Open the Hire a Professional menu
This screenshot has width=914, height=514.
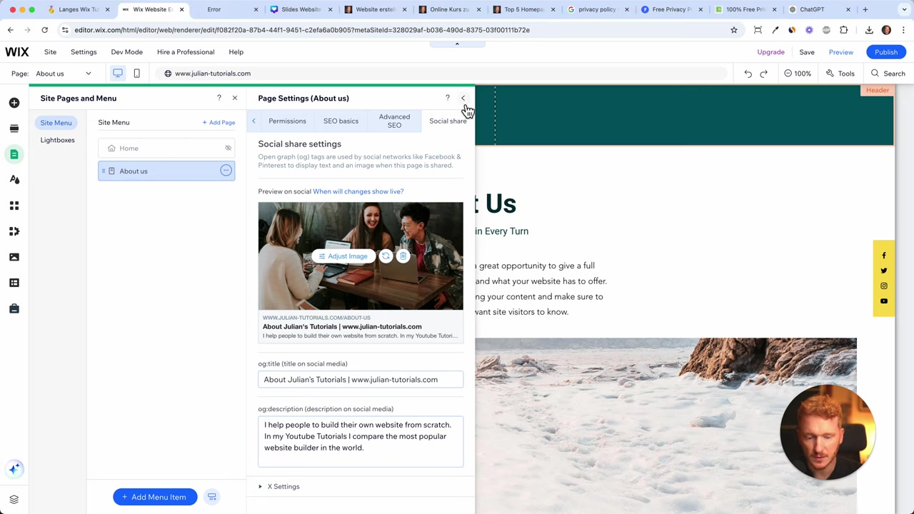186,52
